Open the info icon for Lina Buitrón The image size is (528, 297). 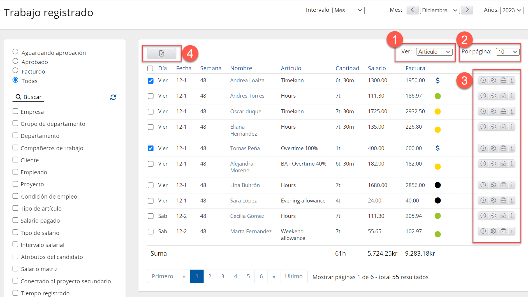coord(511,185)
